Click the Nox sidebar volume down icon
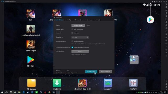The width and height of the screenshot is (168, 94). [166, 25]
